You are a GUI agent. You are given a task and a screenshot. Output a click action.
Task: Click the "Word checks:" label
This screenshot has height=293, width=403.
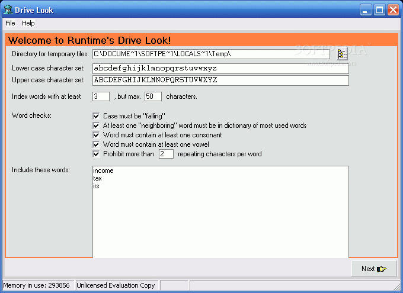tap(31, 115)
